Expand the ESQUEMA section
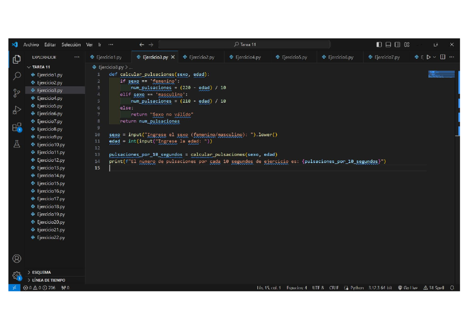 (41, 272)
